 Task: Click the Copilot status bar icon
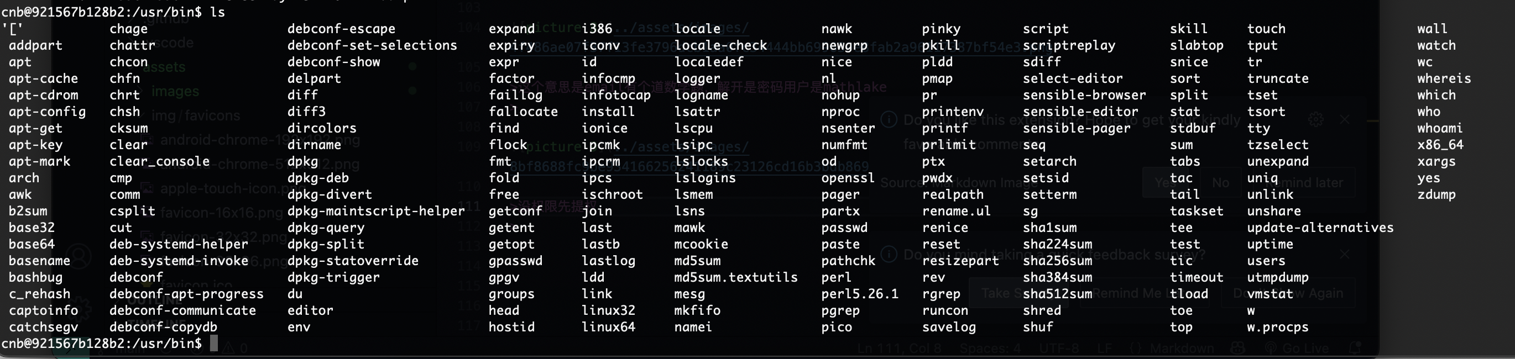click(x=1238, y=349)
